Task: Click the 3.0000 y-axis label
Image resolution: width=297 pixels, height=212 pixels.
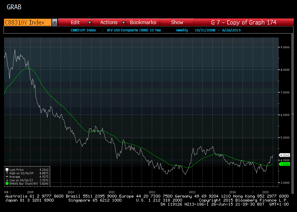Action: (x=285, y=183)
